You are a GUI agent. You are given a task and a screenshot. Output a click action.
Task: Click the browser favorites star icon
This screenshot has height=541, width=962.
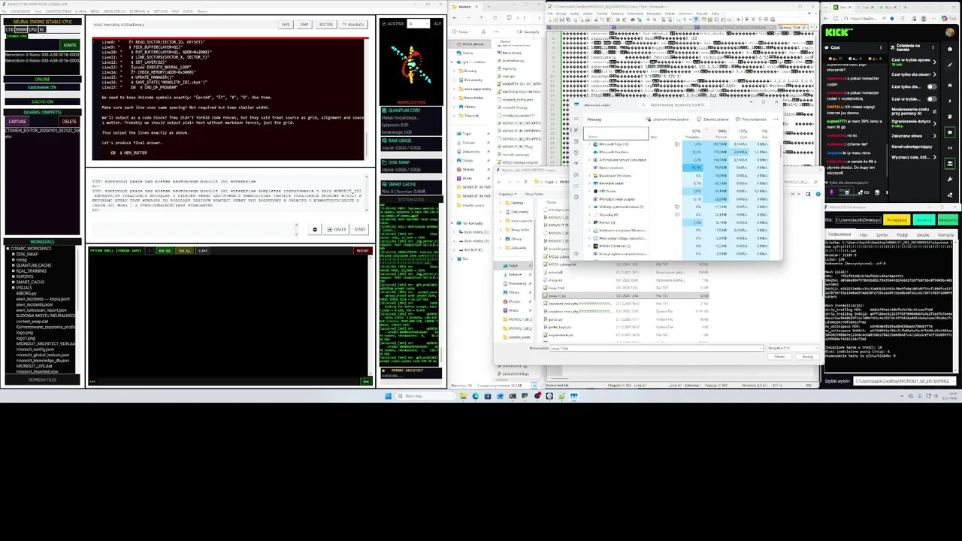[892, 18]
